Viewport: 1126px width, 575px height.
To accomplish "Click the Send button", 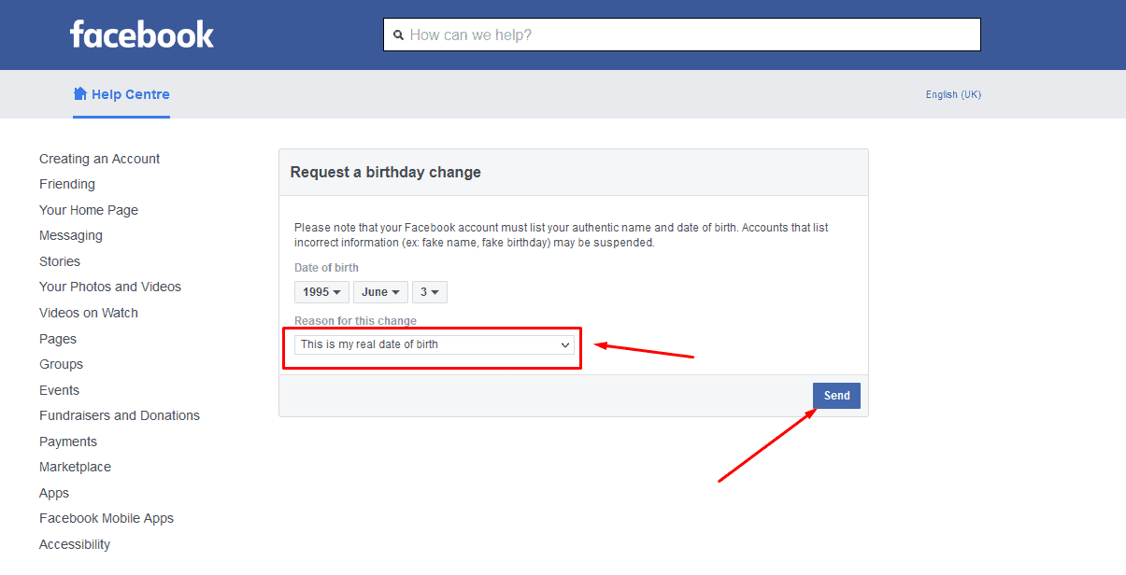I will tap(836, 396).
